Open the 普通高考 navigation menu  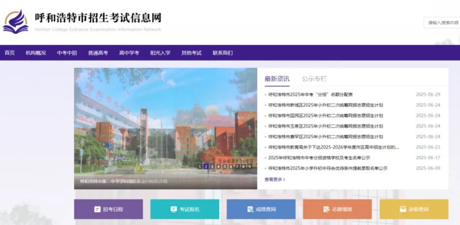[98, 53]
